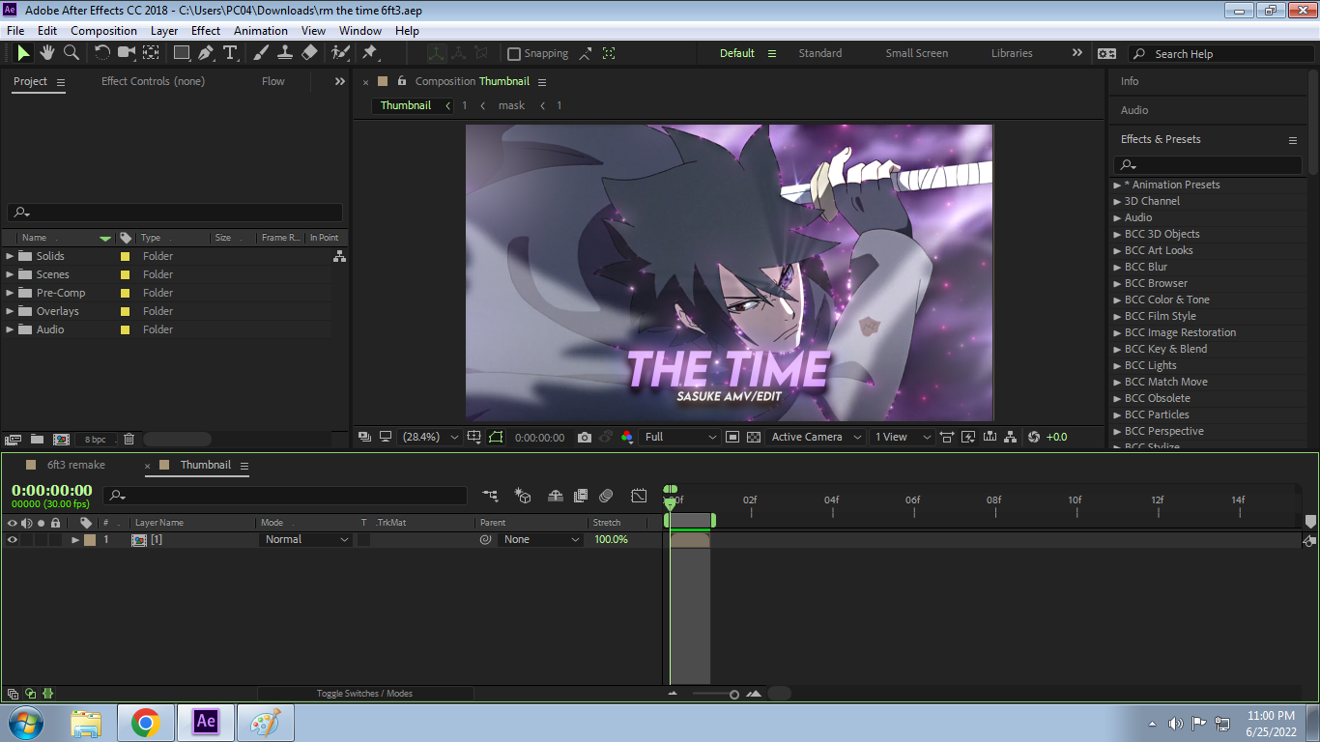The image size is (1320, 742).
Task: Select the Unified Camera tool
Action: [x=127, y=53]
